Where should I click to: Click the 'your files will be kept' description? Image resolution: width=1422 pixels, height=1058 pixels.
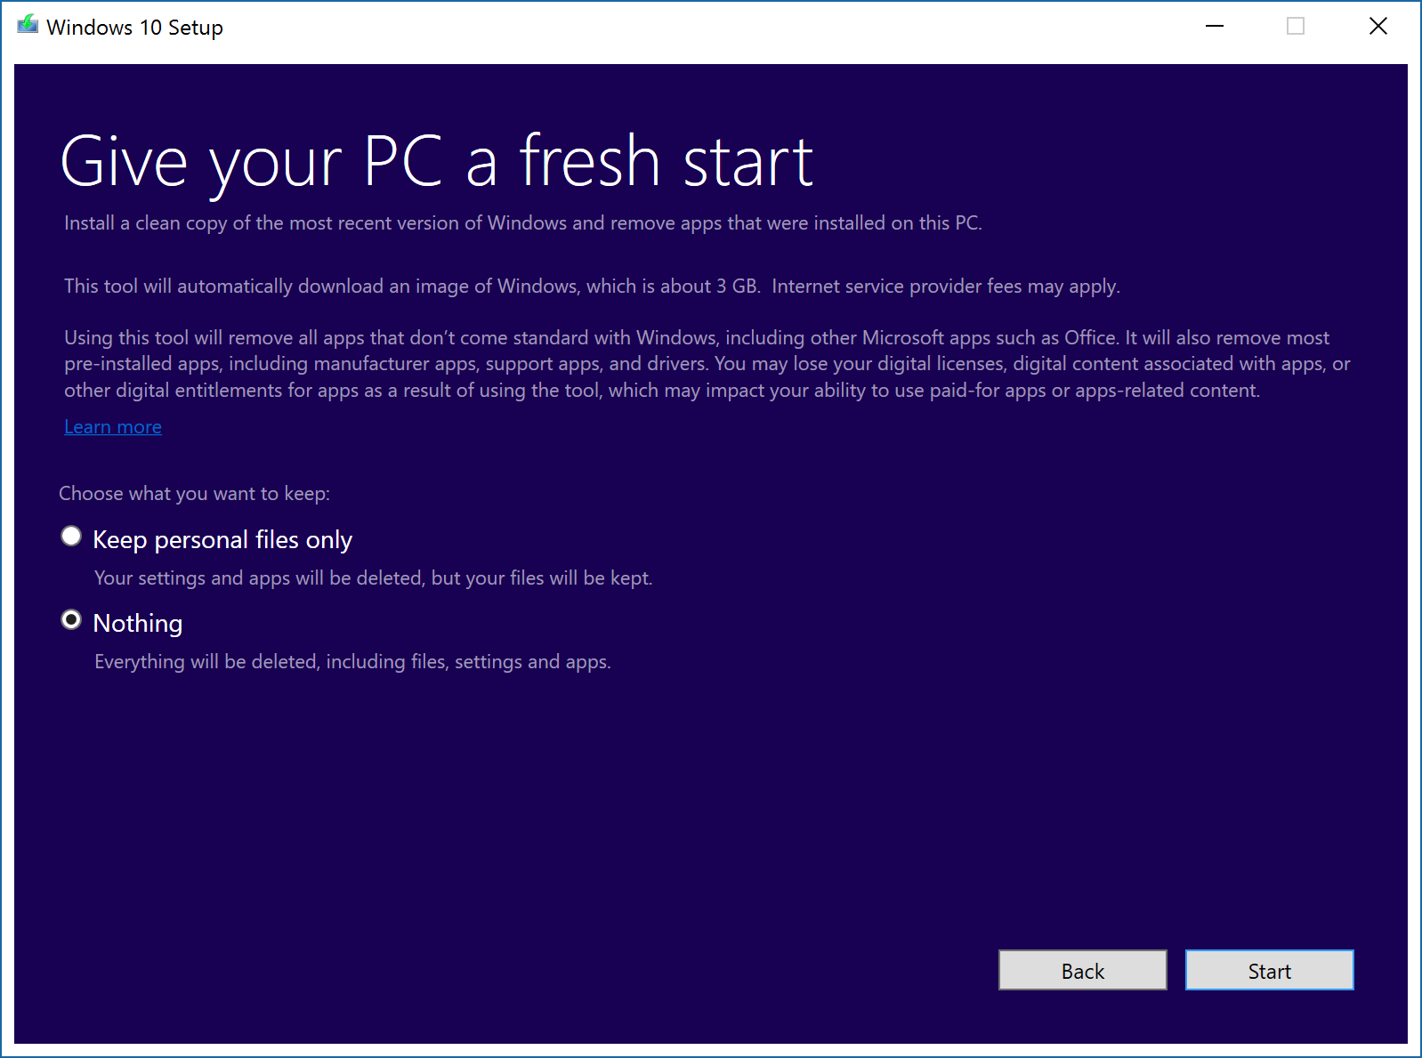click(x=373, y=578)
